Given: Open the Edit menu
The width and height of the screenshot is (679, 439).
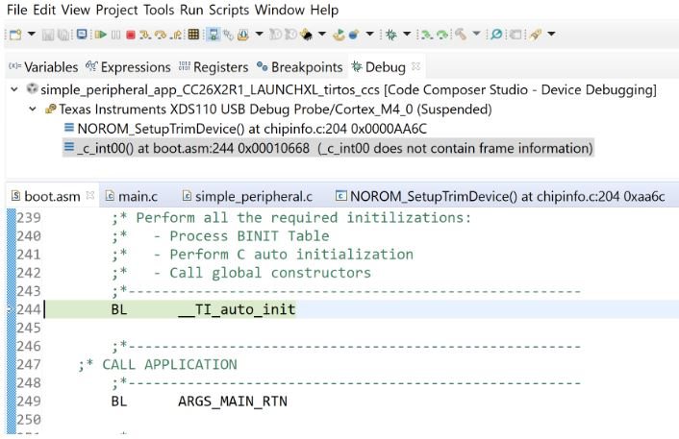Looking at the screenshot, I should [44, 10].
